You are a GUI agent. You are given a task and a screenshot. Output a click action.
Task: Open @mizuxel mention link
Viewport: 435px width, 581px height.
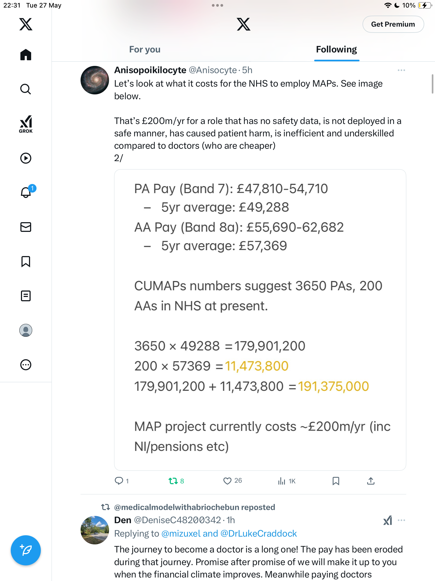click(181, 534)
